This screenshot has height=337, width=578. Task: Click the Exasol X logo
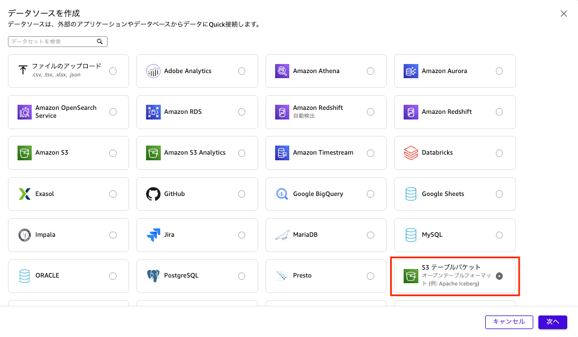[25, 194]
